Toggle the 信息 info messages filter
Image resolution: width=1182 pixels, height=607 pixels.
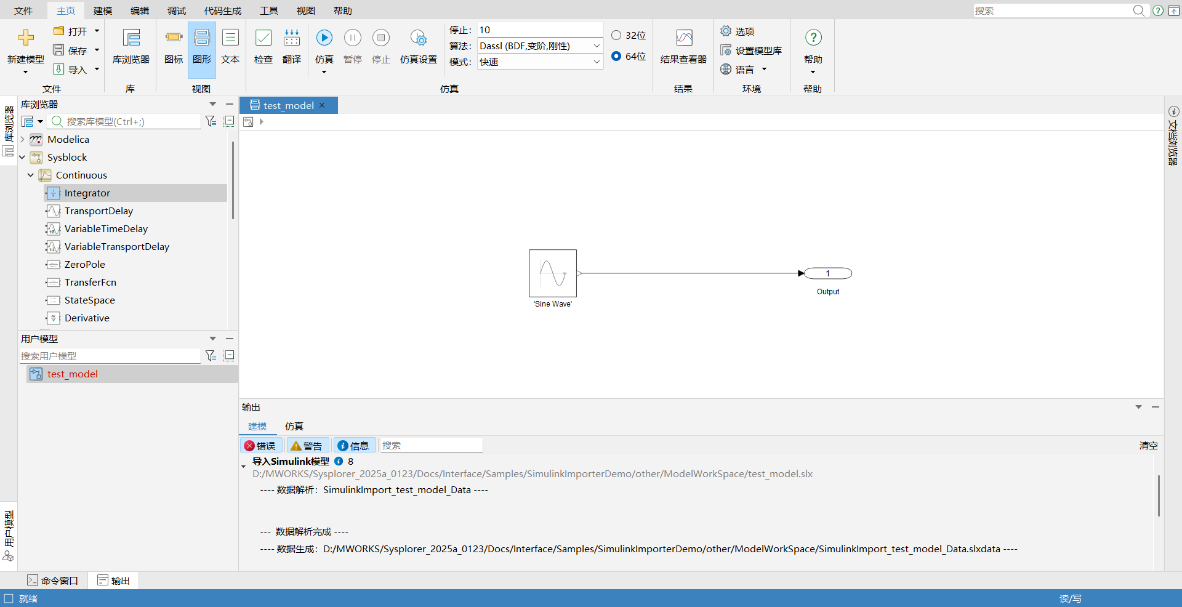click(x=354, y=445)
